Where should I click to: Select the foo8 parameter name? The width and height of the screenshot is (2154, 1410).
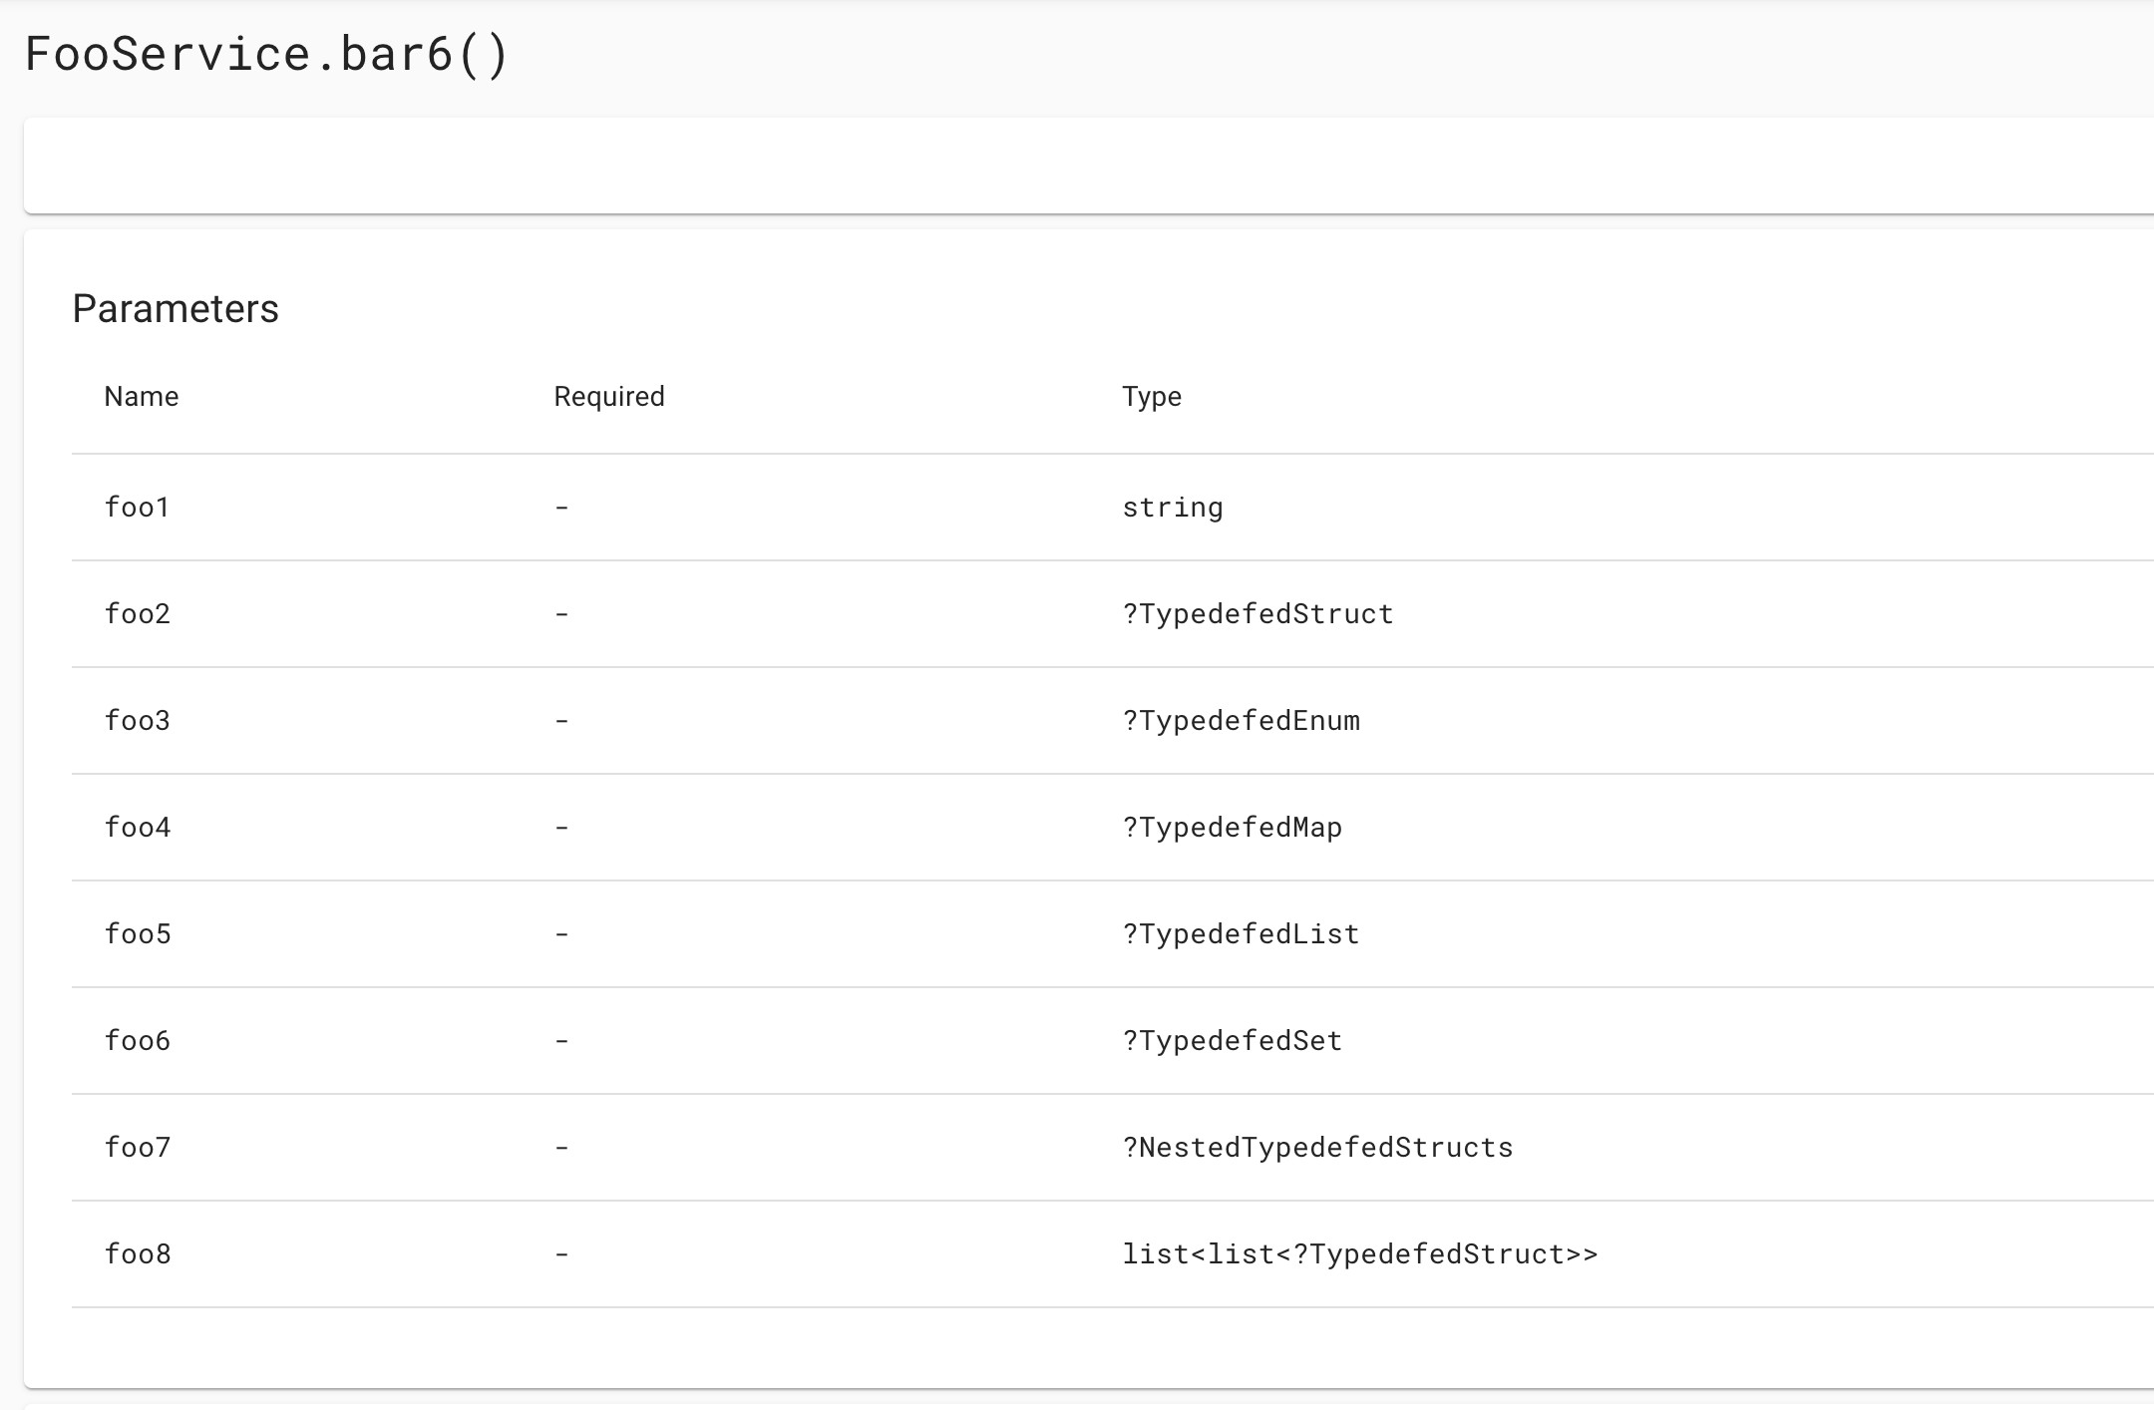pyautogui.click(x=138, y=1254)
